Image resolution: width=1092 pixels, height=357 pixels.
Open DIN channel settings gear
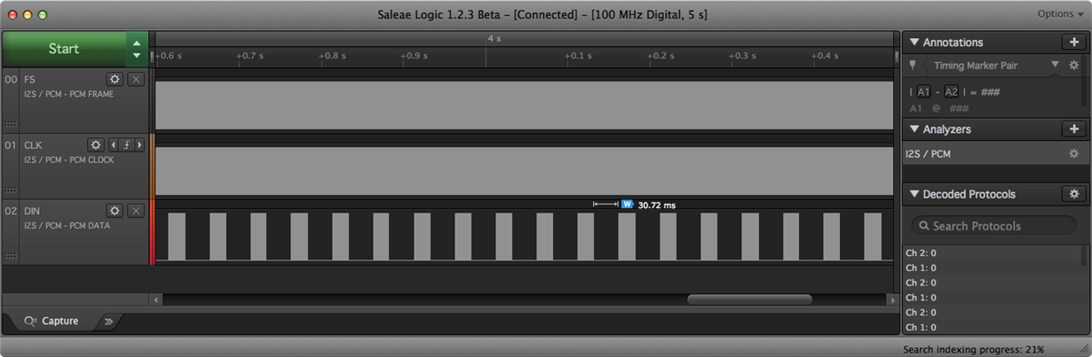(115, 210)
